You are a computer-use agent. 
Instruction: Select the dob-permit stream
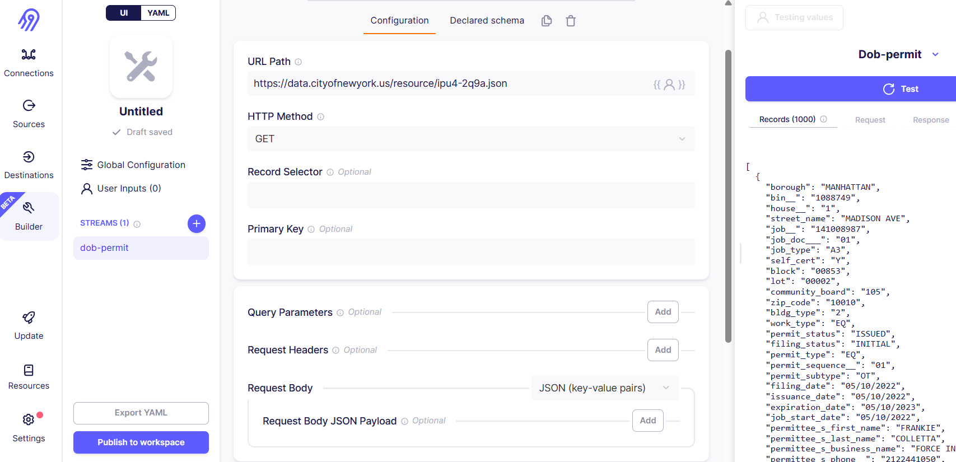[141, 248]
